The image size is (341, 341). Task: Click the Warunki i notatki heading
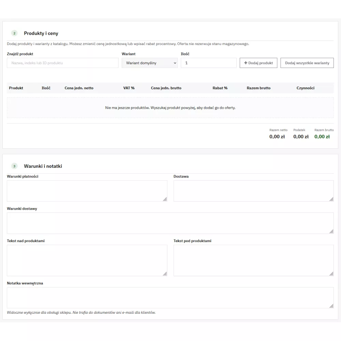[x=43, y=166]
